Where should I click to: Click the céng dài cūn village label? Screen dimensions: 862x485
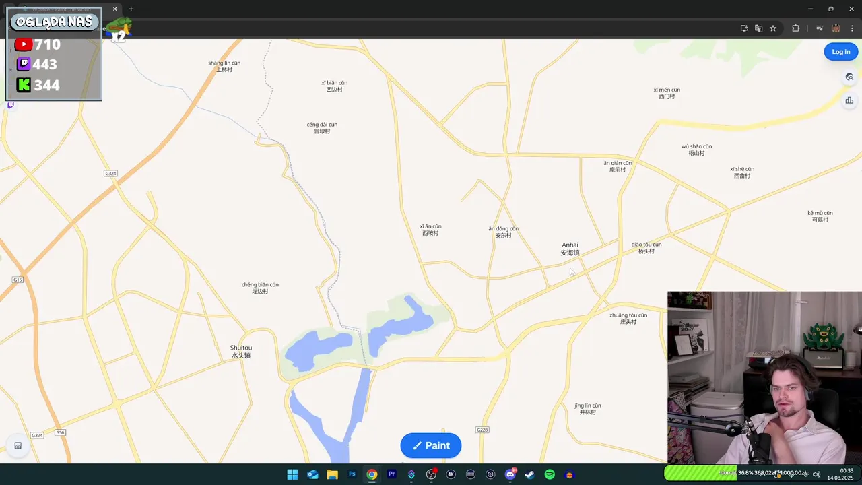coord(322,127)
